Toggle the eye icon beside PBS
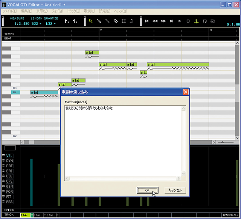The image size is (241, 219). 3,201
